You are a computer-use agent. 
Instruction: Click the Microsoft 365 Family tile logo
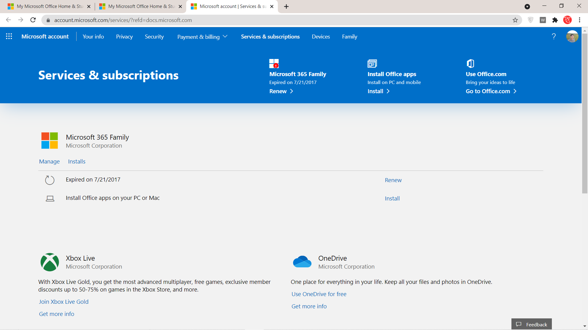pyautogui.click(x=50, y=141)
